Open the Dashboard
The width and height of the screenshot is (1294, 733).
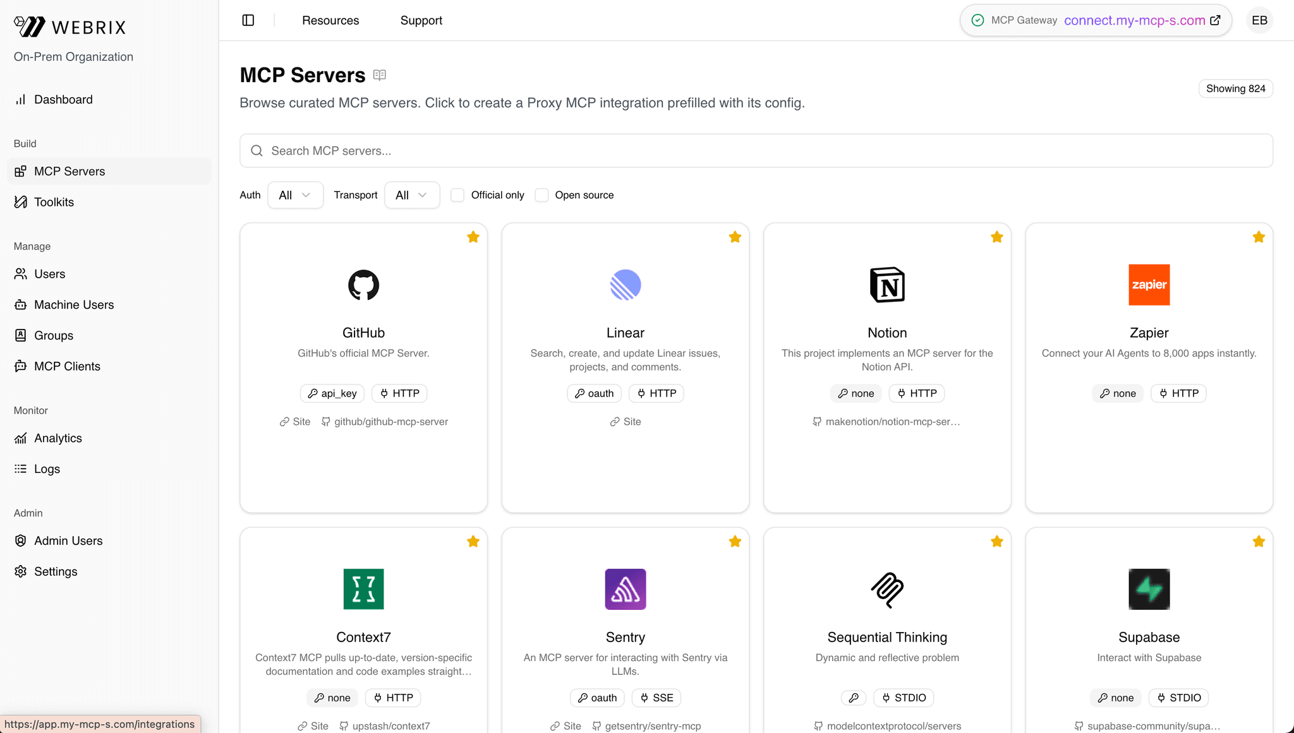(63, 99)
